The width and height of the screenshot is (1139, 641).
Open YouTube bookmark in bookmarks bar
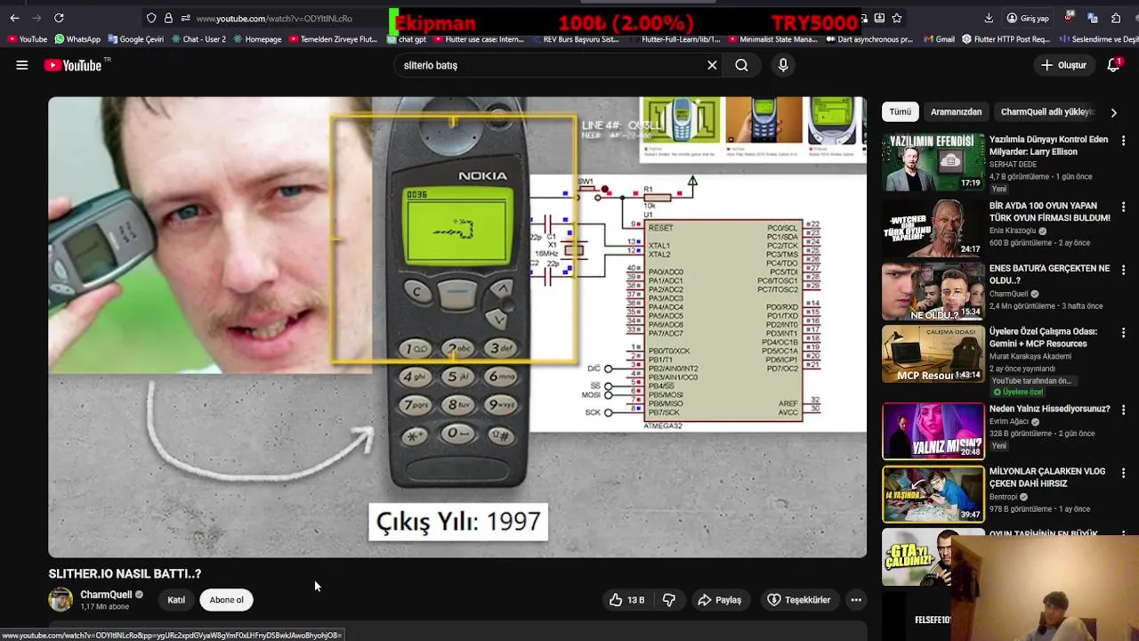pyautogui.click(x=28, y=39)
